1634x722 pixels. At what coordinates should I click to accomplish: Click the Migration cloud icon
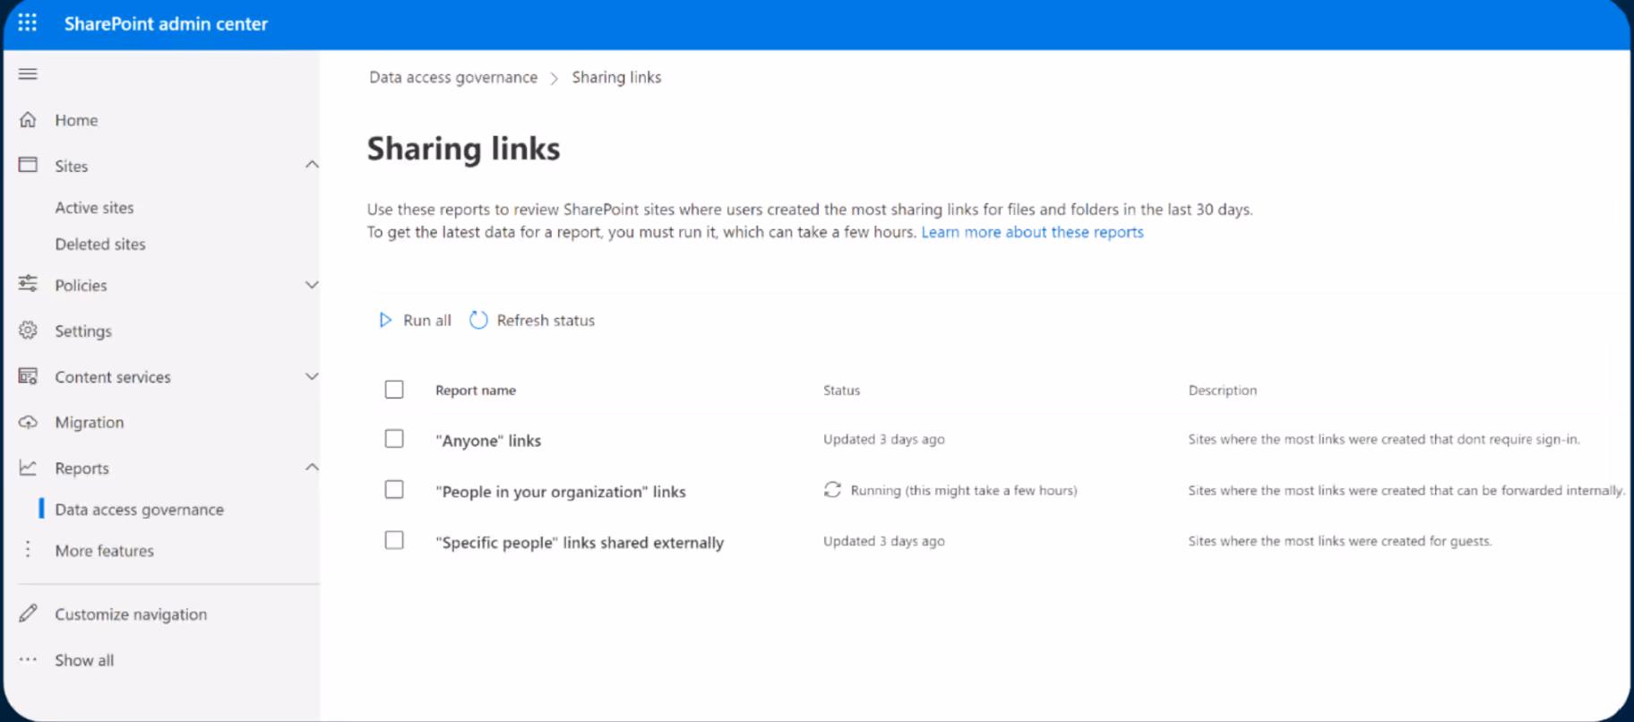pos(28,422)
